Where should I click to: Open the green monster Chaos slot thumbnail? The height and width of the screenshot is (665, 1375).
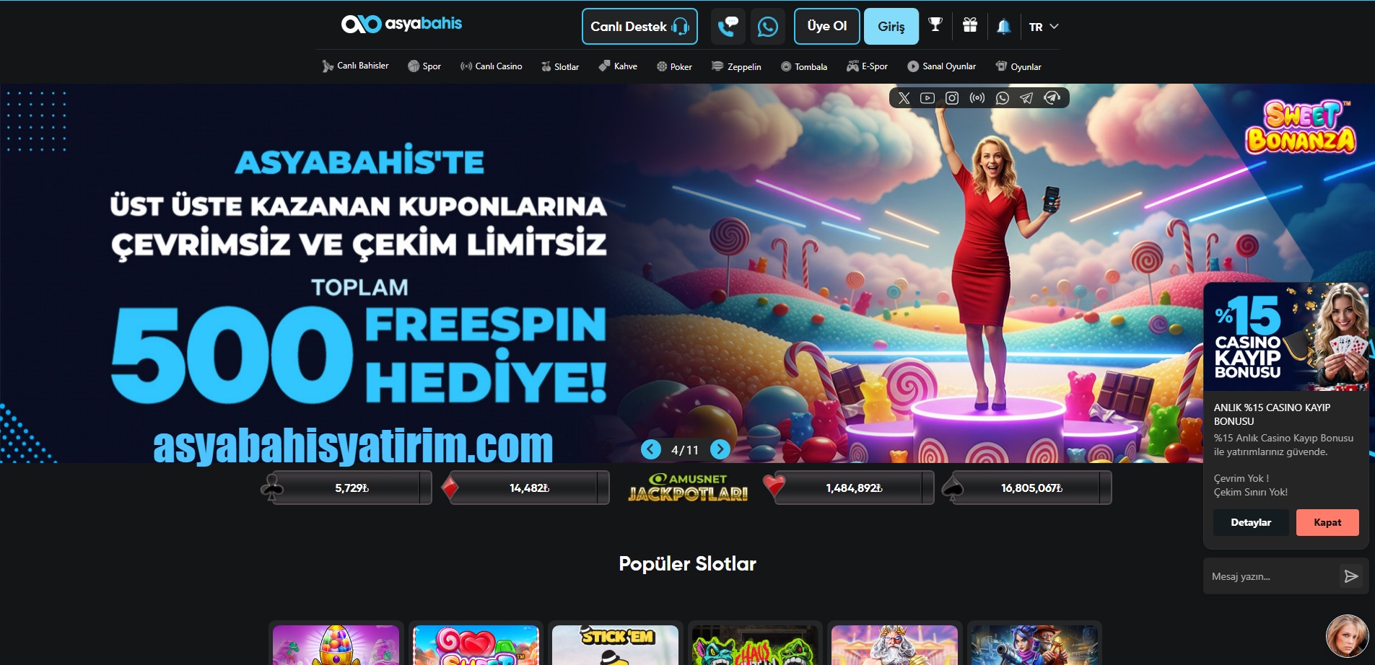coord(755,645)
